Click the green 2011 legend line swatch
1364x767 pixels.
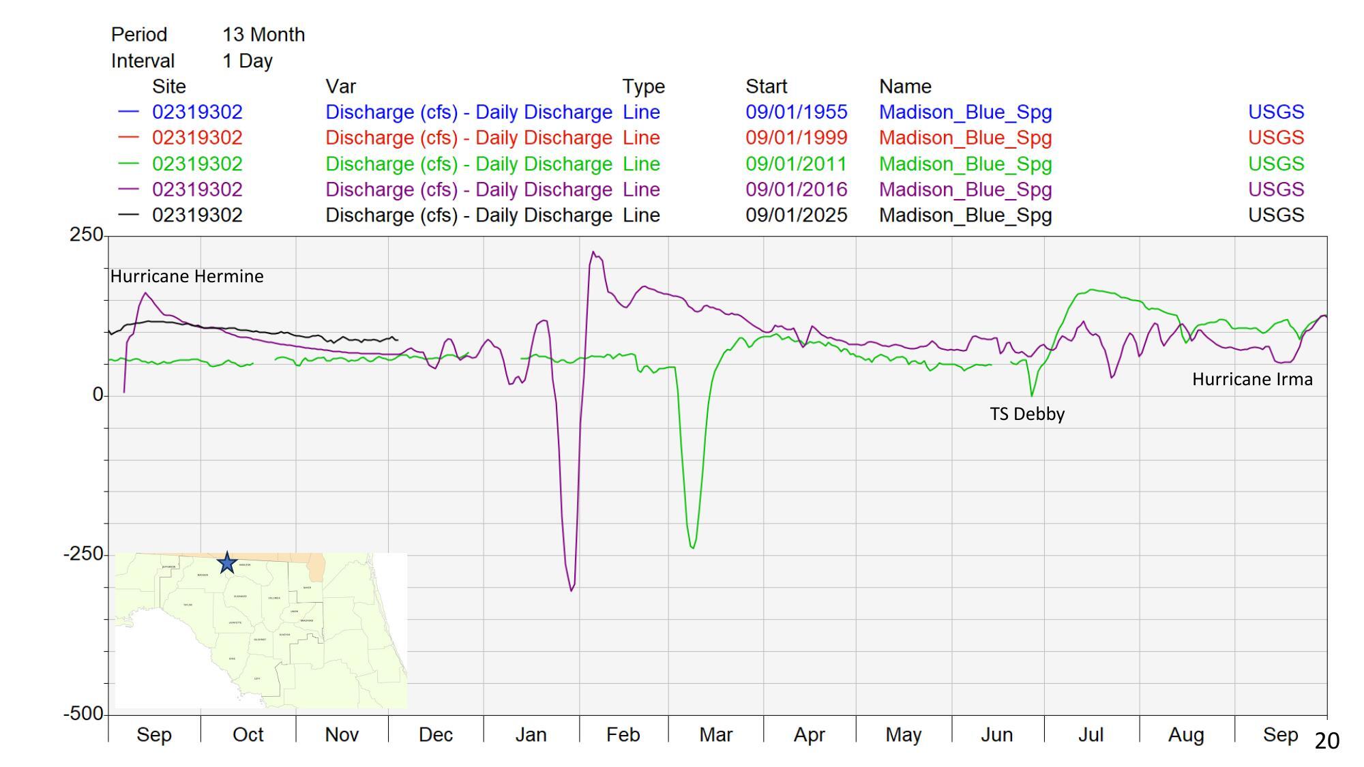coord(128,164)
